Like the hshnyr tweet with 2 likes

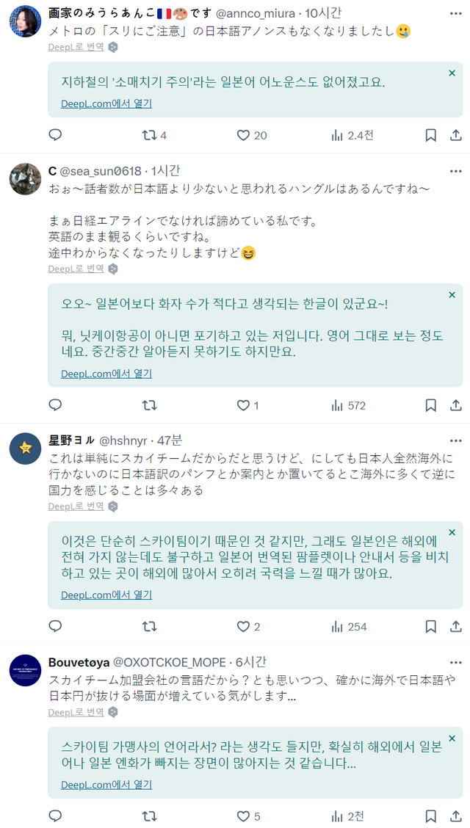(244, 626)
